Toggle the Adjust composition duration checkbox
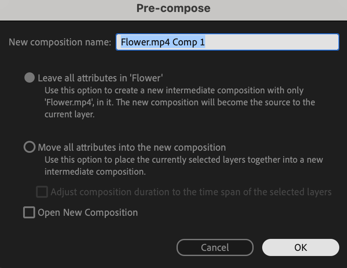The width and height of the screenshot is (347, 268). coord(42,192)
